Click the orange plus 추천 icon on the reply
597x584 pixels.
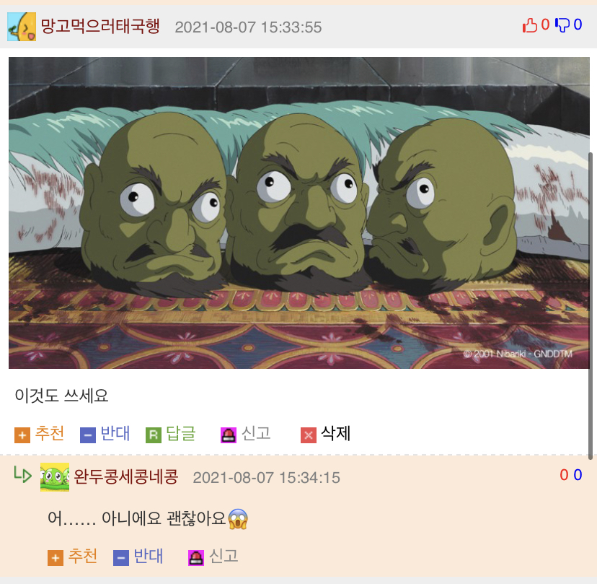56,558
